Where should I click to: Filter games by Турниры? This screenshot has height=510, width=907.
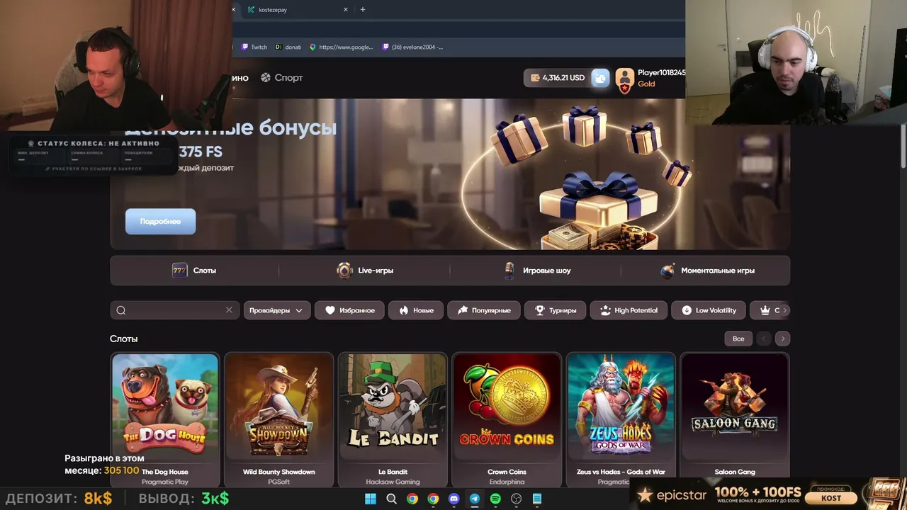tap(556, 310)
